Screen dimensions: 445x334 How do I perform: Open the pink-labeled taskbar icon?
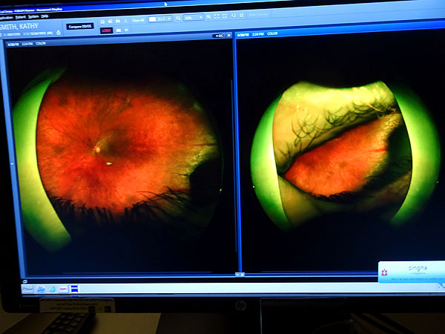coord(63,289)
